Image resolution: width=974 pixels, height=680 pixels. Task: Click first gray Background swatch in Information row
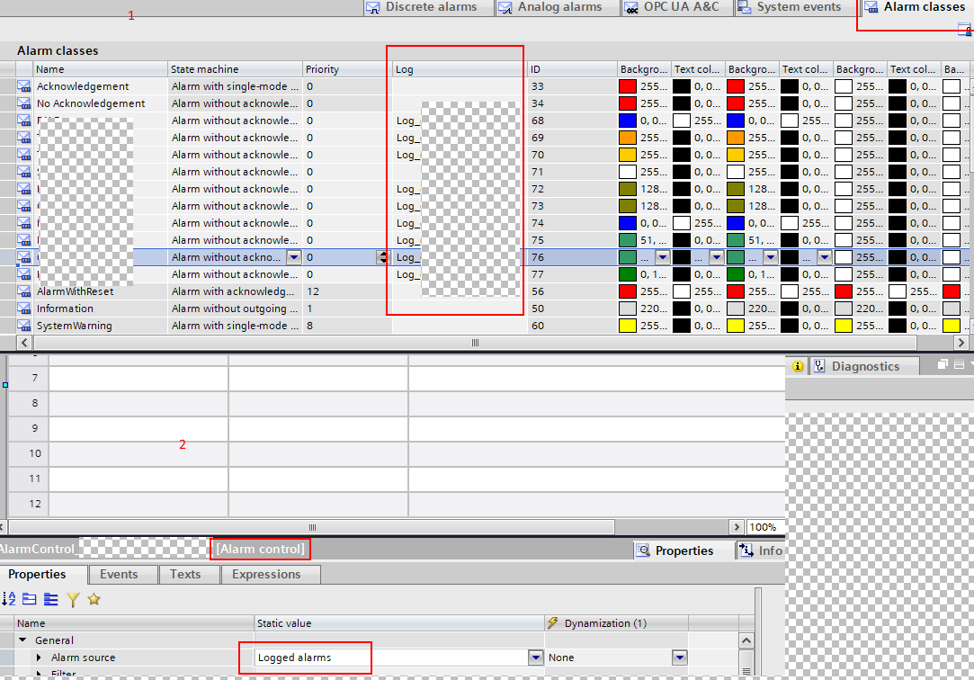pyautogui.click(x=628, y=309)
